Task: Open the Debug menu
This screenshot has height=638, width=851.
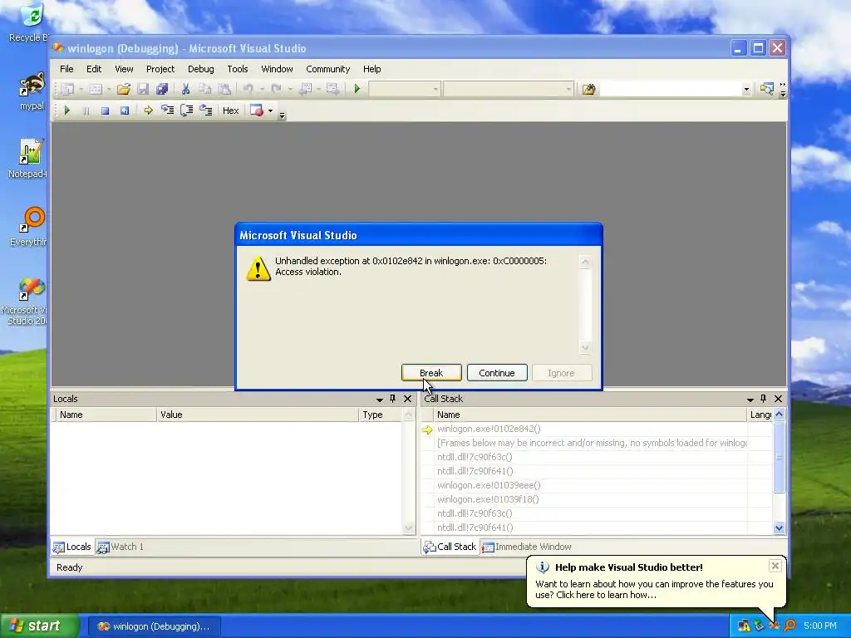Action: click(x=201, y=69)
